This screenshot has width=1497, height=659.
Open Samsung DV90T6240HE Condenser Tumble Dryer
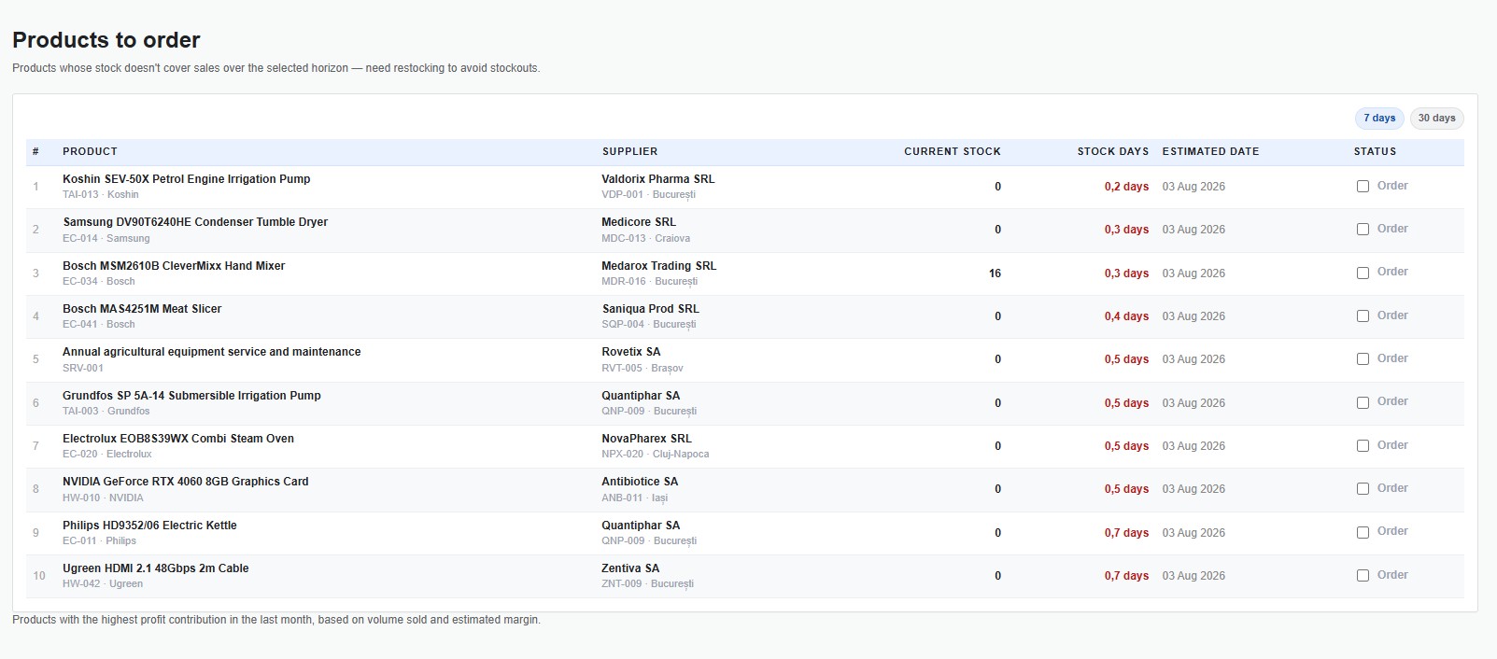[195, 222]
